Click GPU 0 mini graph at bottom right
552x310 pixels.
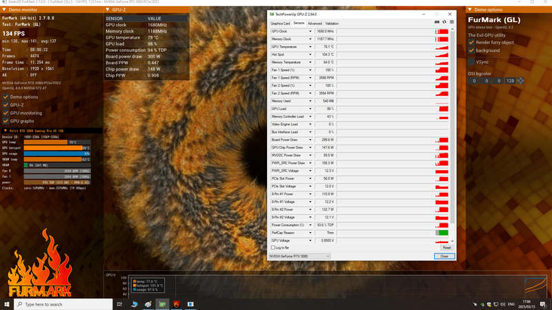[x=535, y=287]
